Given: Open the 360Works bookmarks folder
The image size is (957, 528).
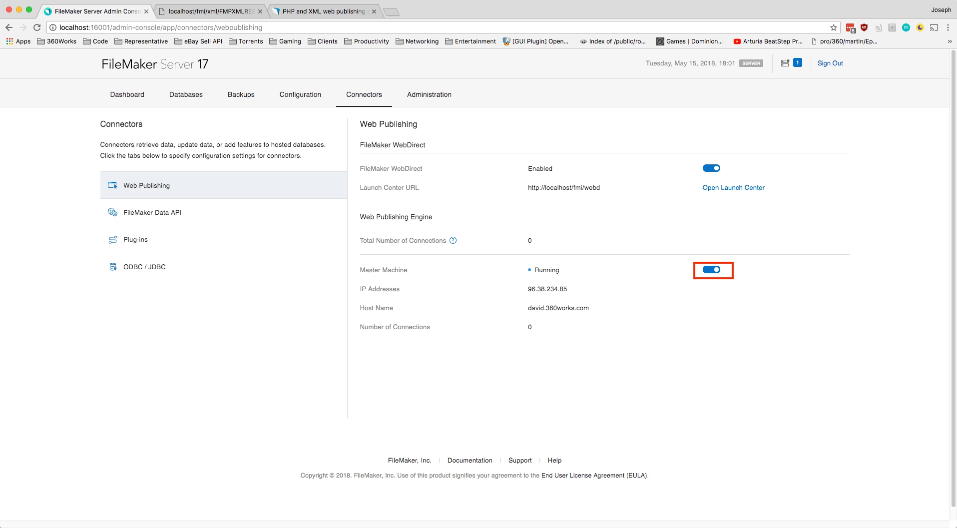Looking at the screenshot, I should click(x=57, y=41).
